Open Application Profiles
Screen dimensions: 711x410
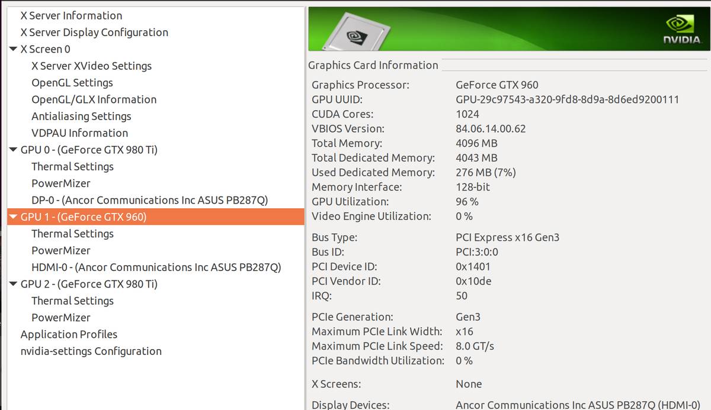coord(69,334)
